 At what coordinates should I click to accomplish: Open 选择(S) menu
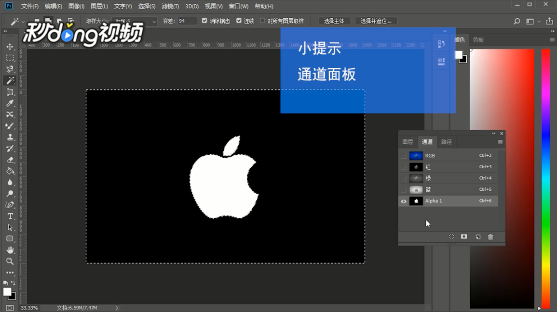pyautogui.click(x=147, y=6)
